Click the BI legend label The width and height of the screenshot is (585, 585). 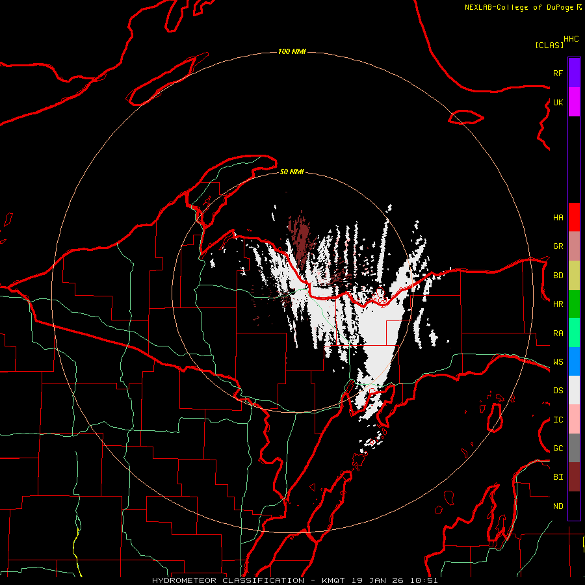coord(558,477)
